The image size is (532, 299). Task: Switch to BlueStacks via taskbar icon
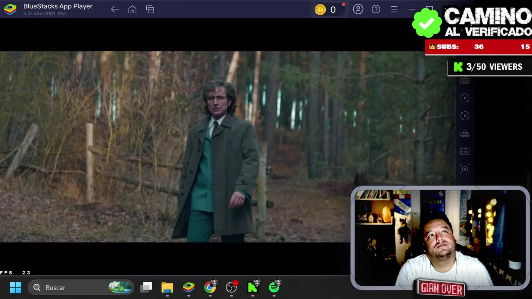coord(189,287)
